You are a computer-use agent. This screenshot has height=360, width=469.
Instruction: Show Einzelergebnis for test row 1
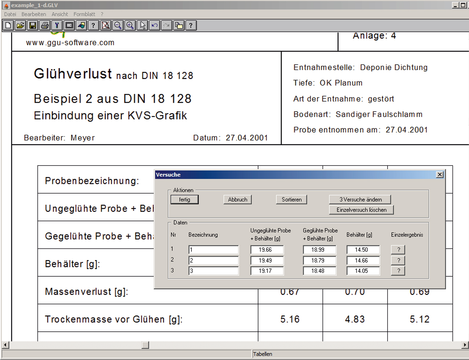pos(398,250)
